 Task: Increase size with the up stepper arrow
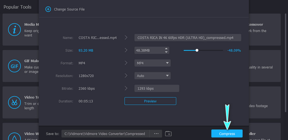click(x=166, y=48)
